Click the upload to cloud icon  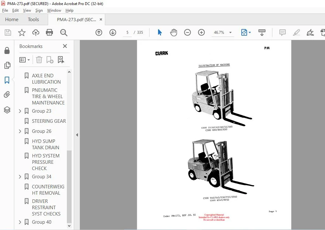pos(36,32)
